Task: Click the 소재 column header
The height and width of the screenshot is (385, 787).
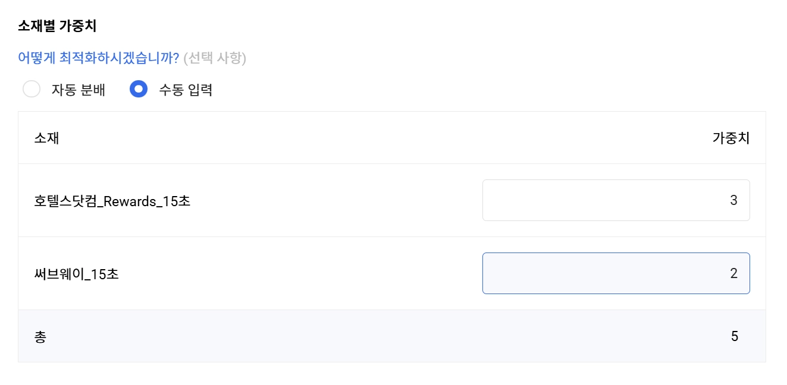Action: coord(47,138)
